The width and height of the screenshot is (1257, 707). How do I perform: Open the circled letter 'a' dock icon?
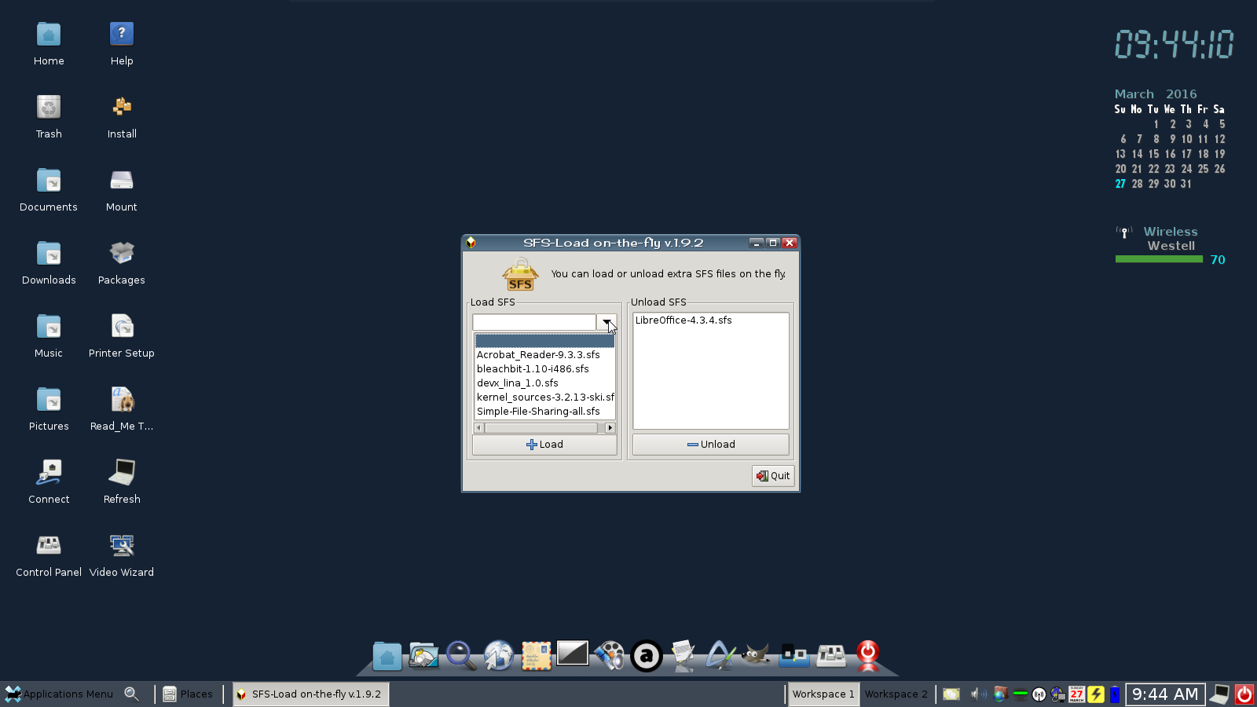[647, 656]
